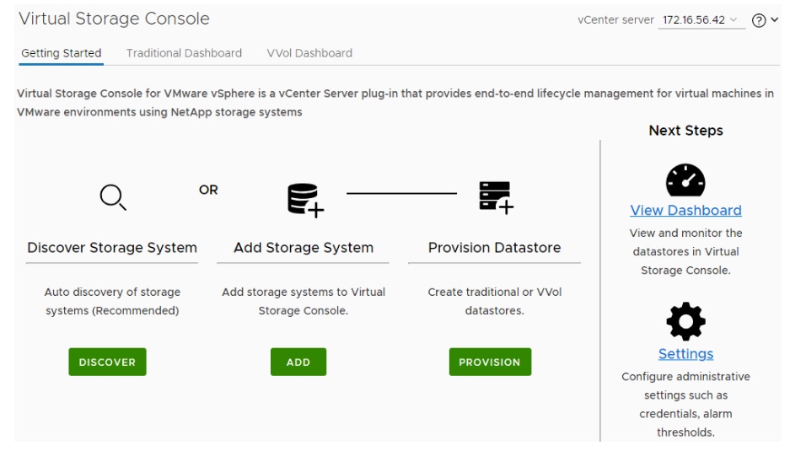Expand the help menu chevron
This screenshot has width=790, height=451.
click(772, 20)
